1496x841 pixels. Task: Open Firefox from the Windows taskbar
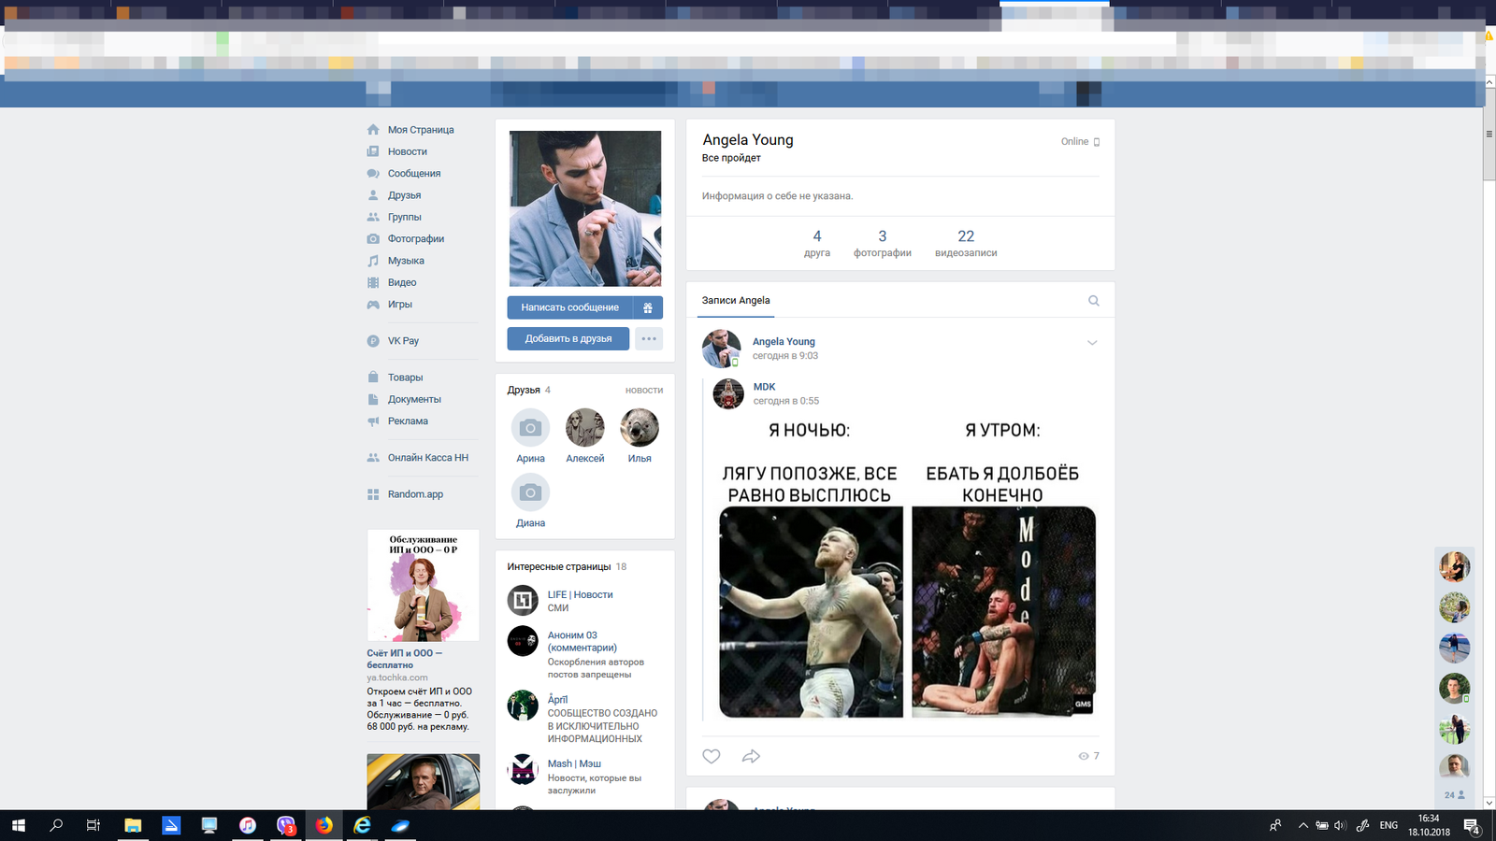coord(324,825)
